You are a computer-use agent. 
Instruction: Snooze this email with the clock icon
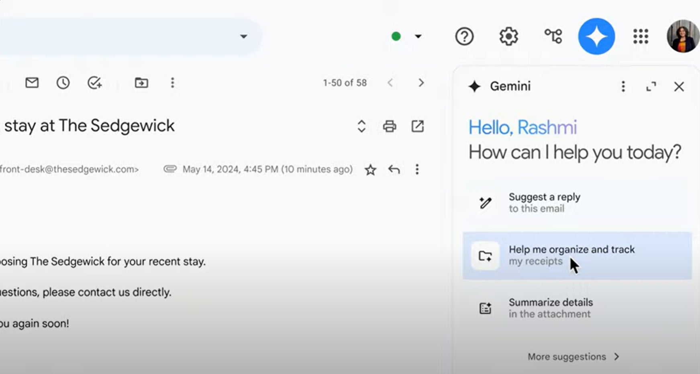point(63,83)
